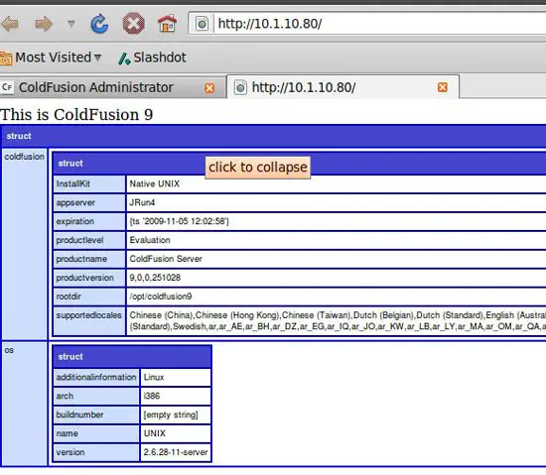Close the http://10.1.10.80/ tab

coord(443,87)
